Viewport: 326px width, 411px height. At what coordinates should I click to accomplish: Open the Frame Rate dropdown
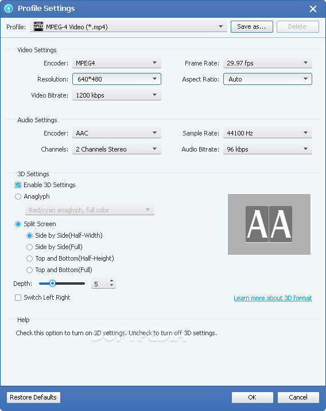click(267, 63)
